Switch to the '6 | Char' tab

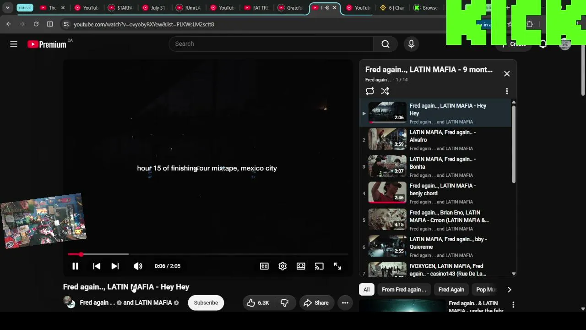point(392,8)
